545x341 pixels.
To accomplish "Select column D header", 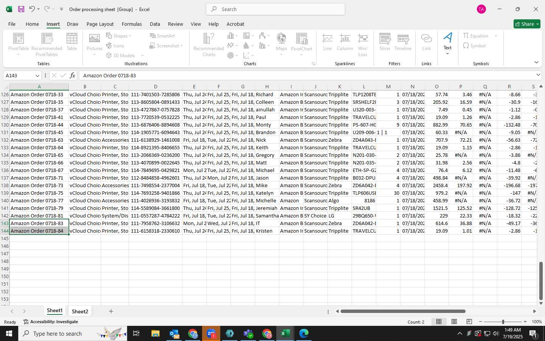I will coord(155,87).
